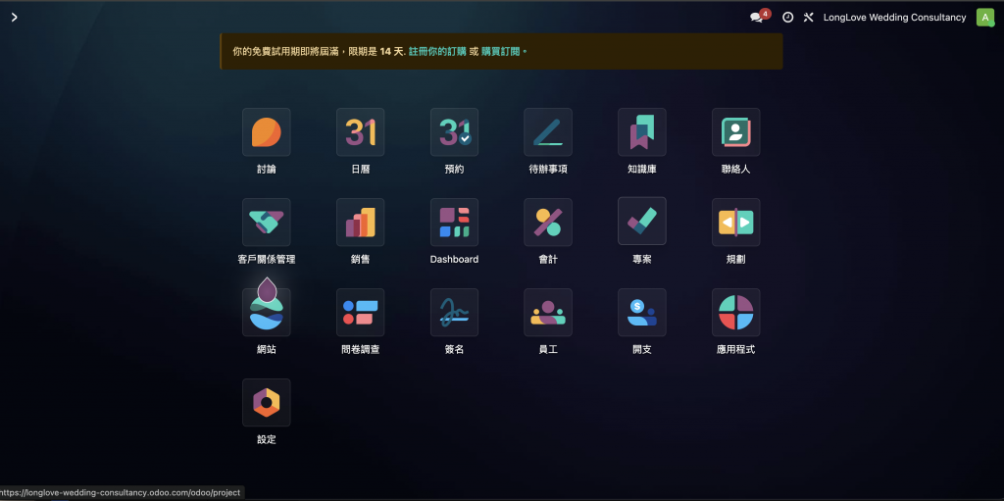
Task: Click the 註冊你的訂購 link
Action: (x=437, y=51)
